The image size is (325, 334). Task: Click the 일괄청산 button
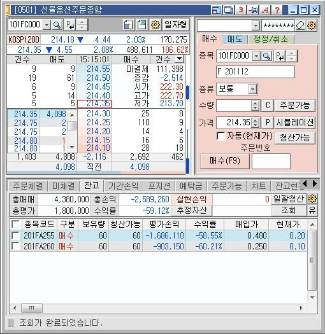coord(289,199)
